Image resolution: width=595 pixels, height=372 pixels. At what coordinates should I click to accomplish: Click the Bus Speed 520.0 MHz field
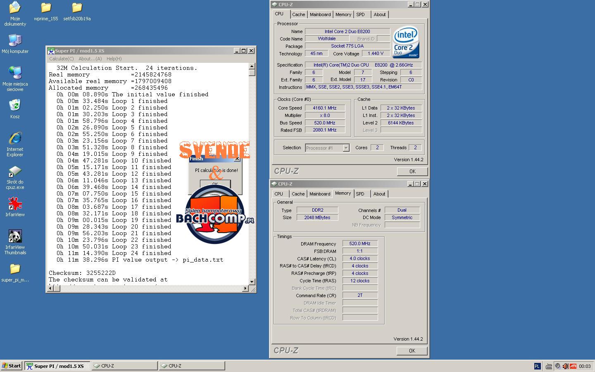(325, 123)
